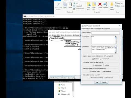Screen dimensions: 131x98
Task: Click the Cut scissors item
Action: tap(76, 3)
